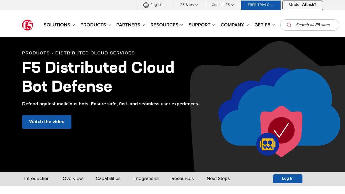The width and height of the screenshot is (345, 194).
Task: Expand the F5 Sites dropdown
Action: [x=189, y=5]
